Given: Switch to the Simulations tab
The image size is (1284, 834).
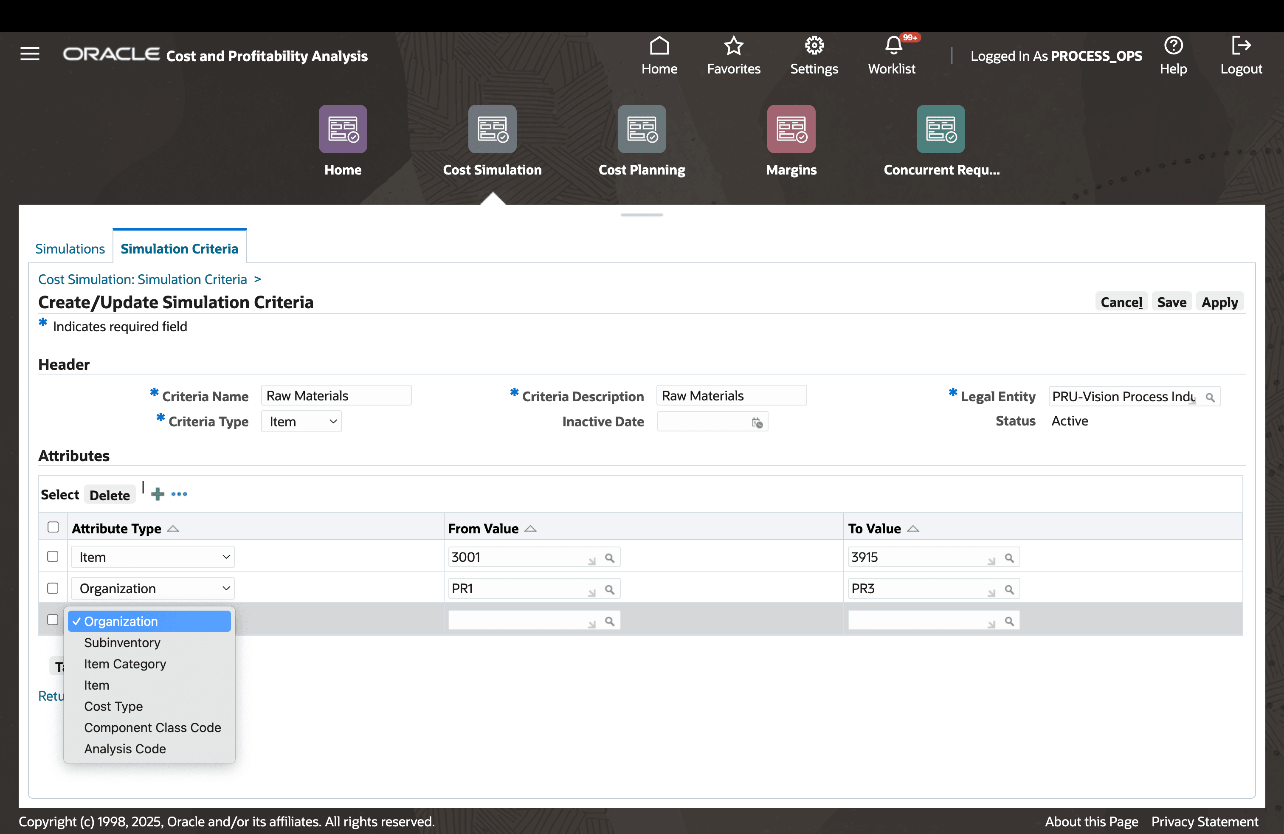Looking at the screenshot, I should (70, 248).
